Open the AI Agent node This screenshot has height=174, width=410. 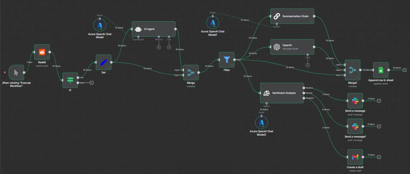point(153,29)
